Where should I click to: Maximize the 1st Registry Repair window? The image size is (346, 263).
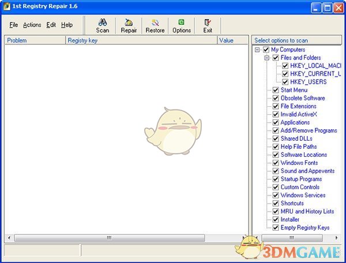pyautogui.click(x=327, y=8)
